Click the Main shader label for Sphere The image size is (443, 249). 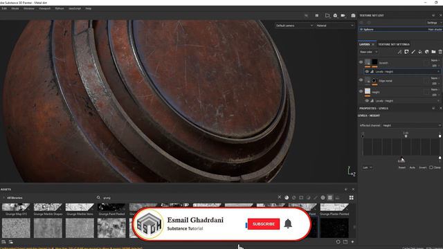(435, 29)
